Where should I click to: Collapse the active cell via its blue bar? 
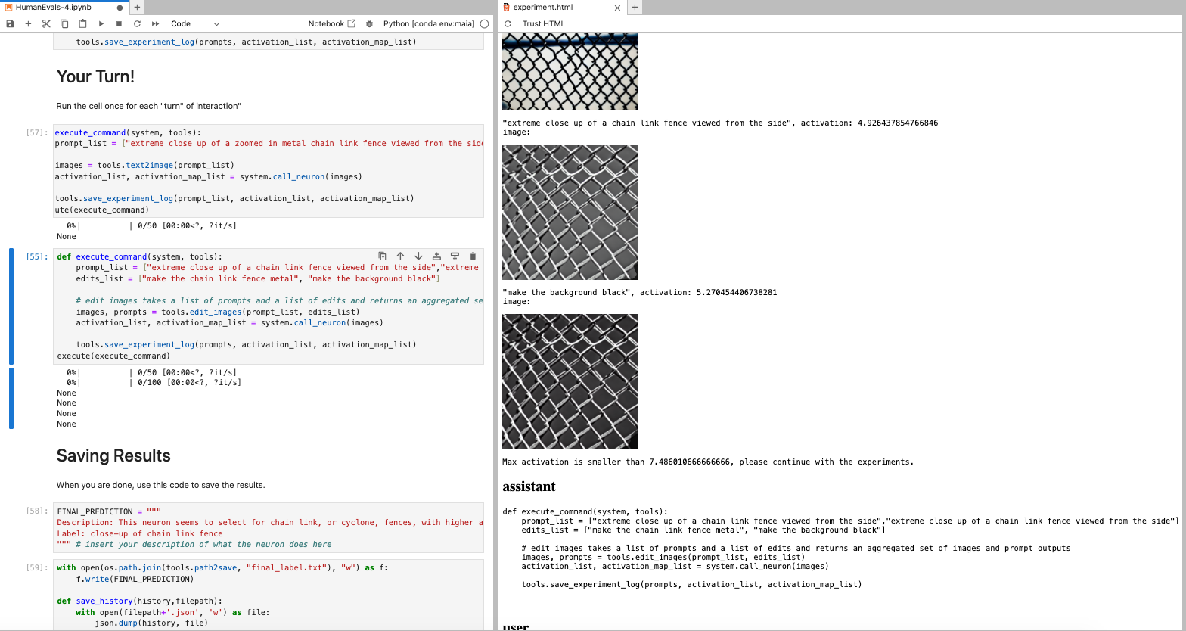coord(11,306)
